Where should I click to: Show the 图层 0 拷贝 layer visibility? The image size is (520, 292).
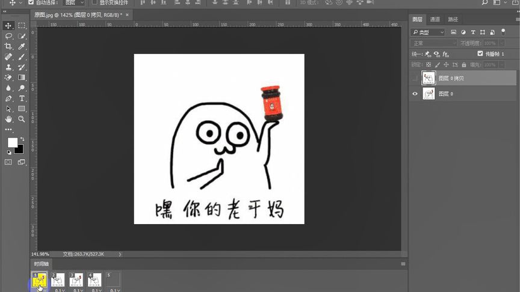(415, 78)
